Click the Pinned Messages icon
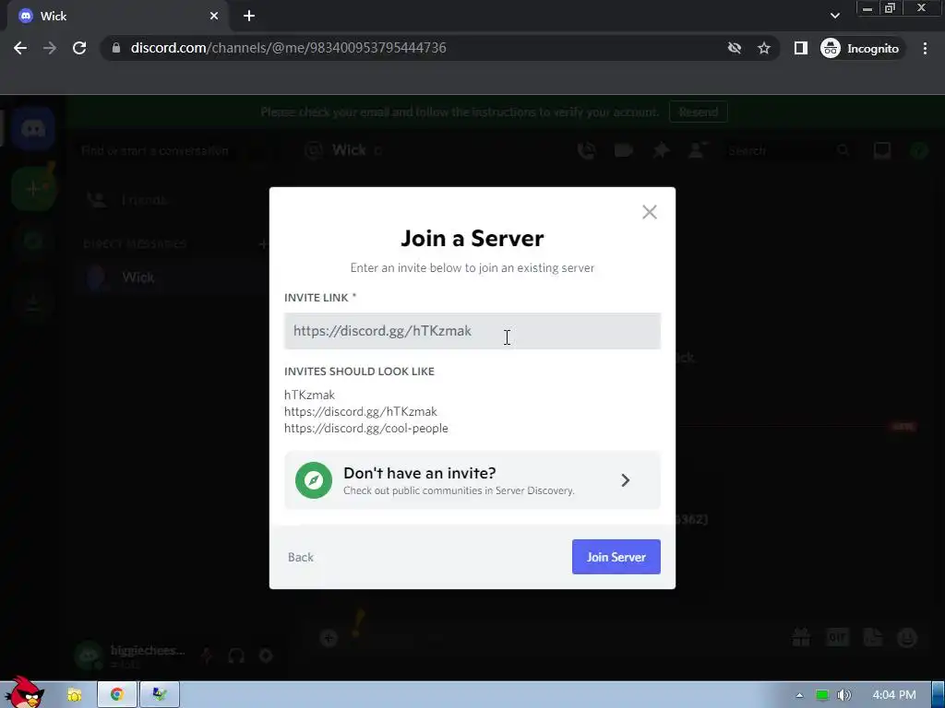 [661, 150]
